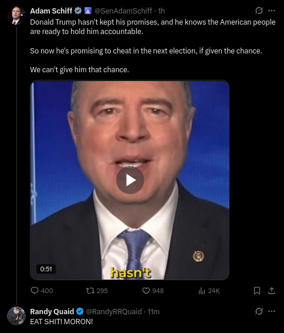Click the 1h timestamp on Schiff's post

coord(161,11)
